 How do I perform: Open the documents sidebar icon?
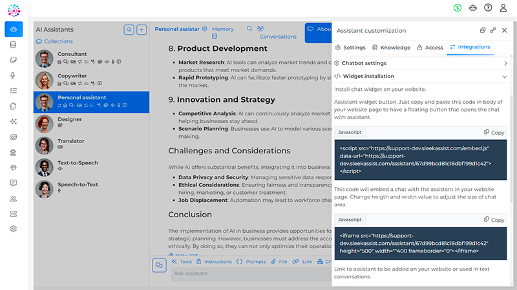pos(13,106)
